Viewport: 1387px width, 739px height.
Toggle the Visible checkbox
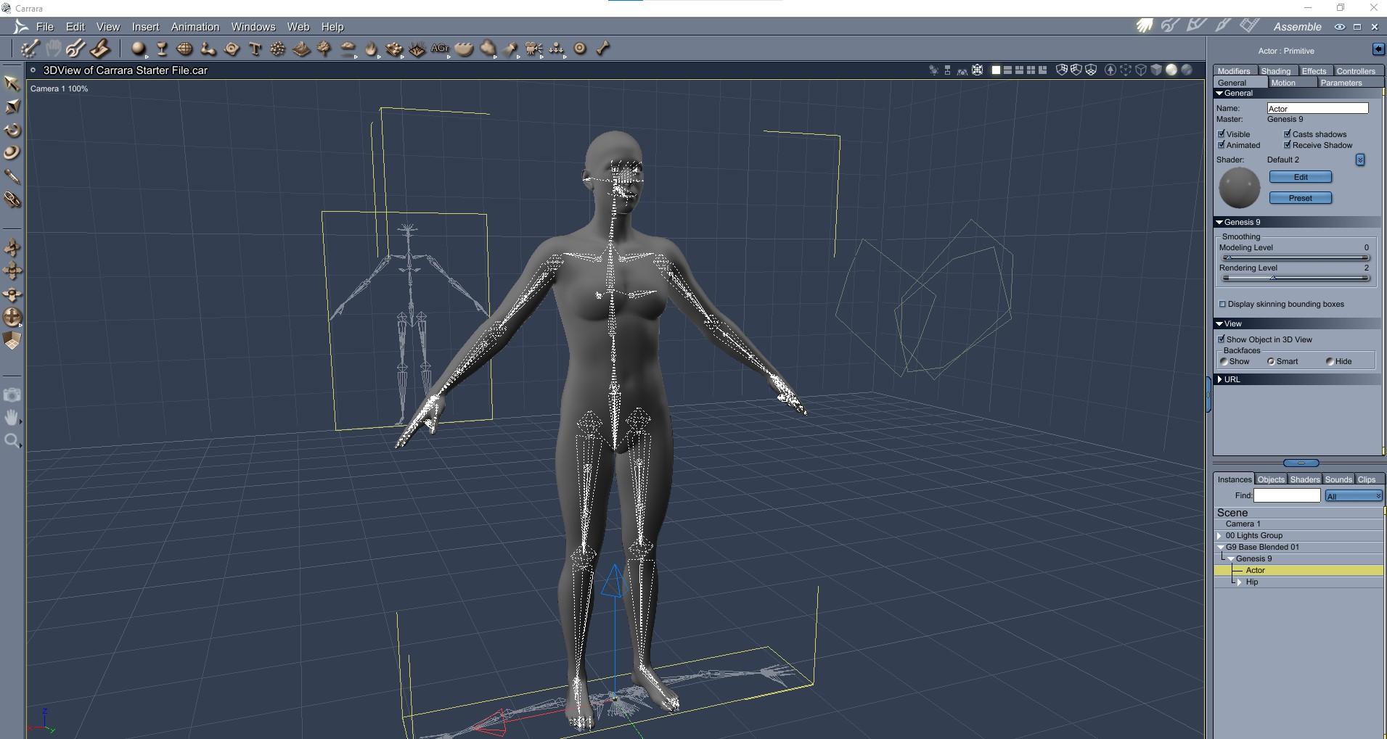click(x=1222, y=134)
